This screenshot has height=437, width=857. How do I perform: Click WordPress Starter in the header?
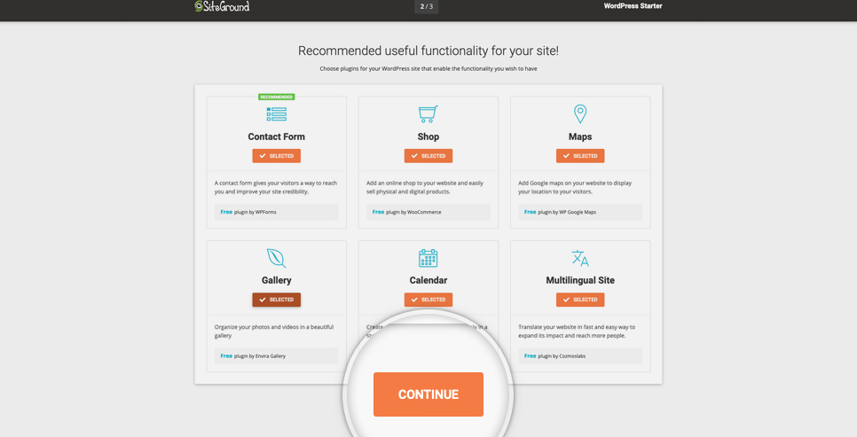pyautogui.click(x=633, y=6)
